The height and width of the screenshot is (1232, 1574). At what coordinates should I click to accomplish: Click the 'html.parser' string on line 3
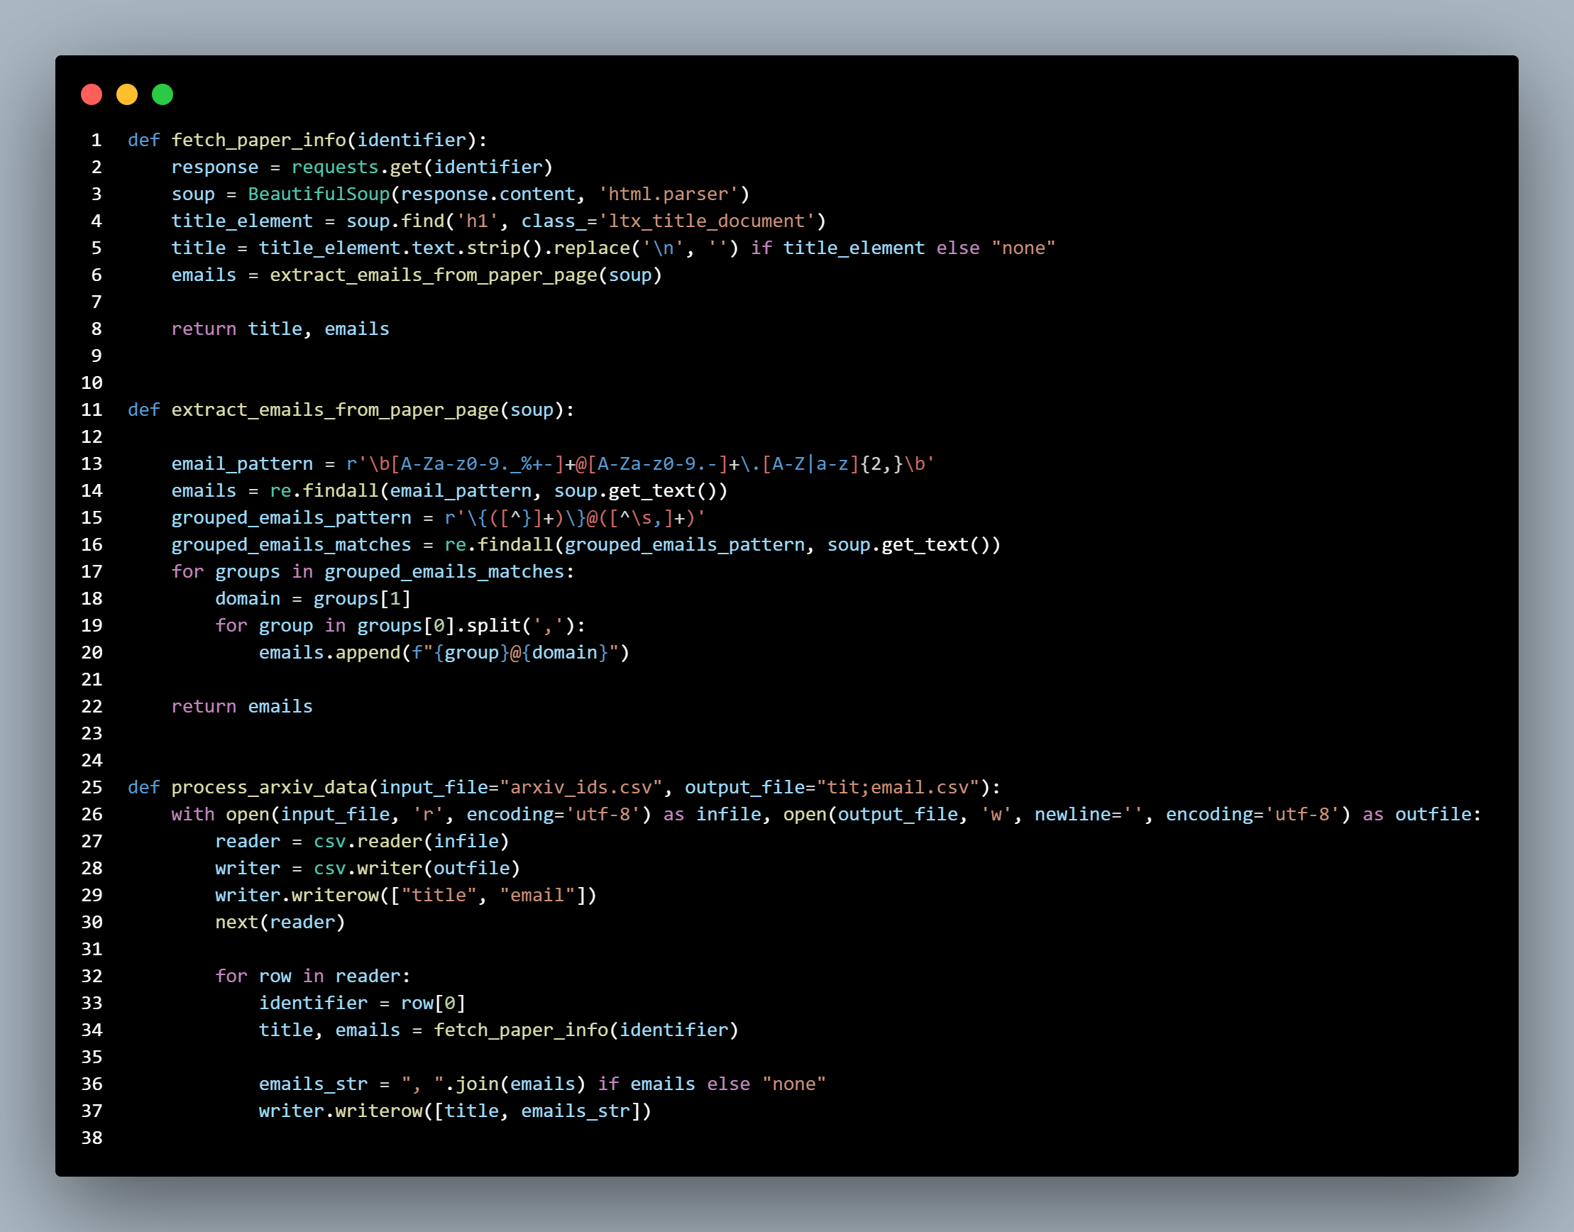668,194
